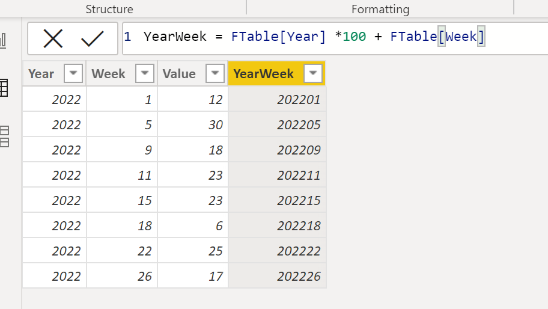
Task: Select YearWeek cell 202209
Action: [x=277, y=150]
